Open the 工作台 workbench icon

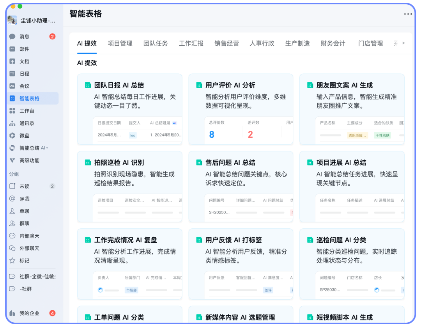(x=12, y=111)
